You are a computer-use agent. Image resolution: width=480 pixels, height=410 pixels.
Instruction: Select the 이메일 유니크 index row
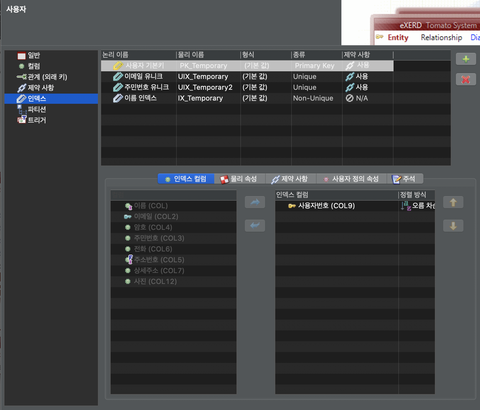(143, 77)
